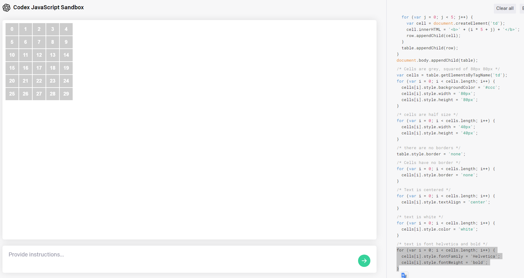Click the OpenAI logo icon
The height and width of the screenshot is (278, 524).
pos(6,8)
